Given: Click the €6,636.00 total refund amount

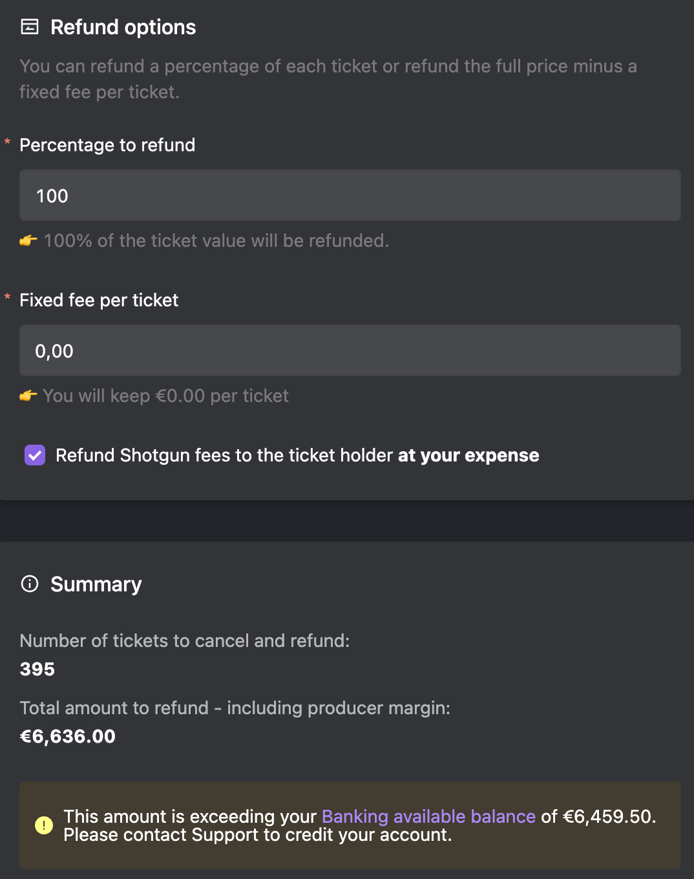Looking at the screenshot, I should (68, 736).
